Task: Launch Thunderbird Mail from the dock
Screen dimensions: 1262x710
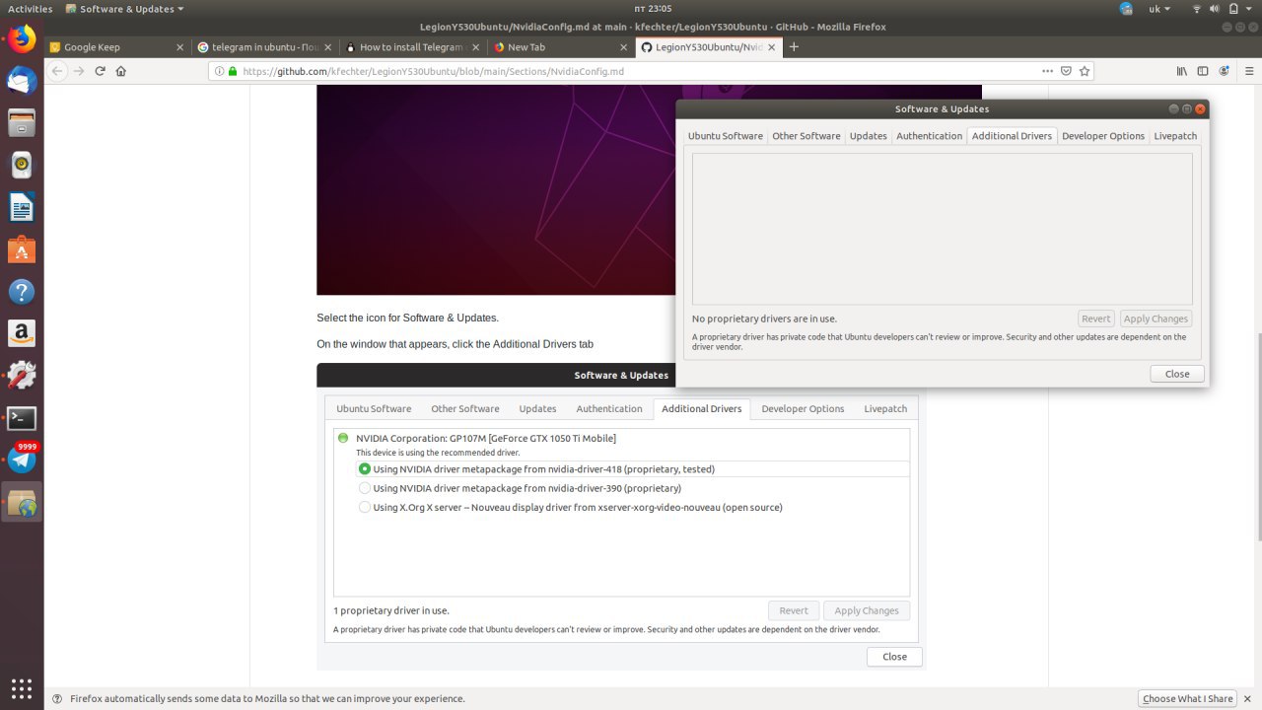Action: coord(22,81)
